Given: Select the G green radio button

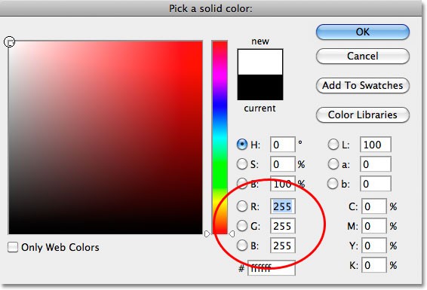Looking at the screenshot, I should pyautogui.click(x=242, y=226).
